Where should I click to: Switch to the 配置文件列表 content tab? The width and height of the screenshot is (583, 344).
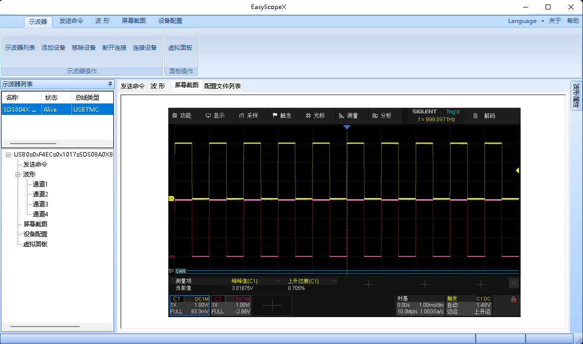click(222, 86)
